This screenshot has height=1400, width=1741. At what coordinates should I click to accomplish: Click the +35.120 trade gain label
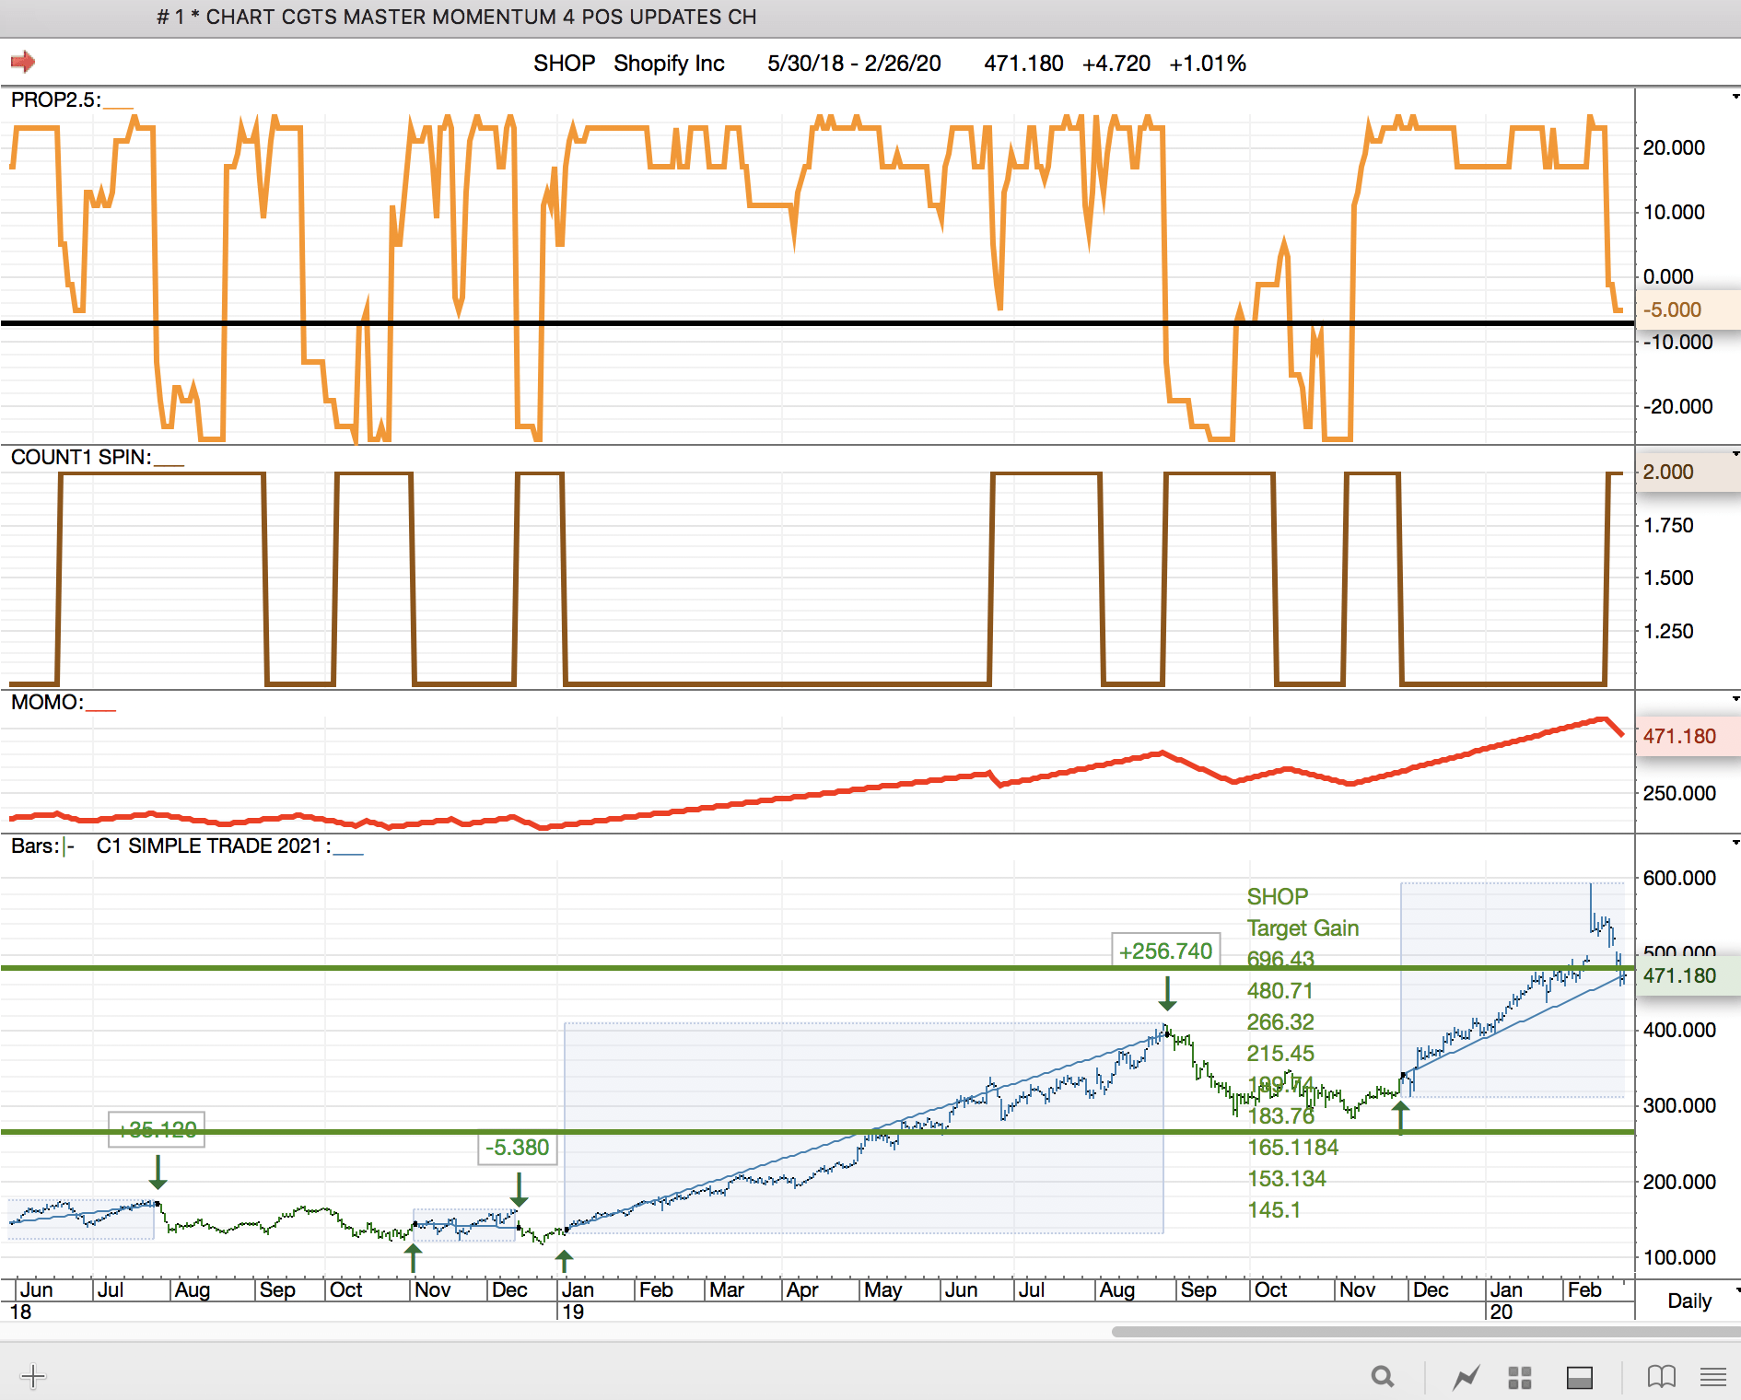pyautogui.click(x=157, y=1129)
